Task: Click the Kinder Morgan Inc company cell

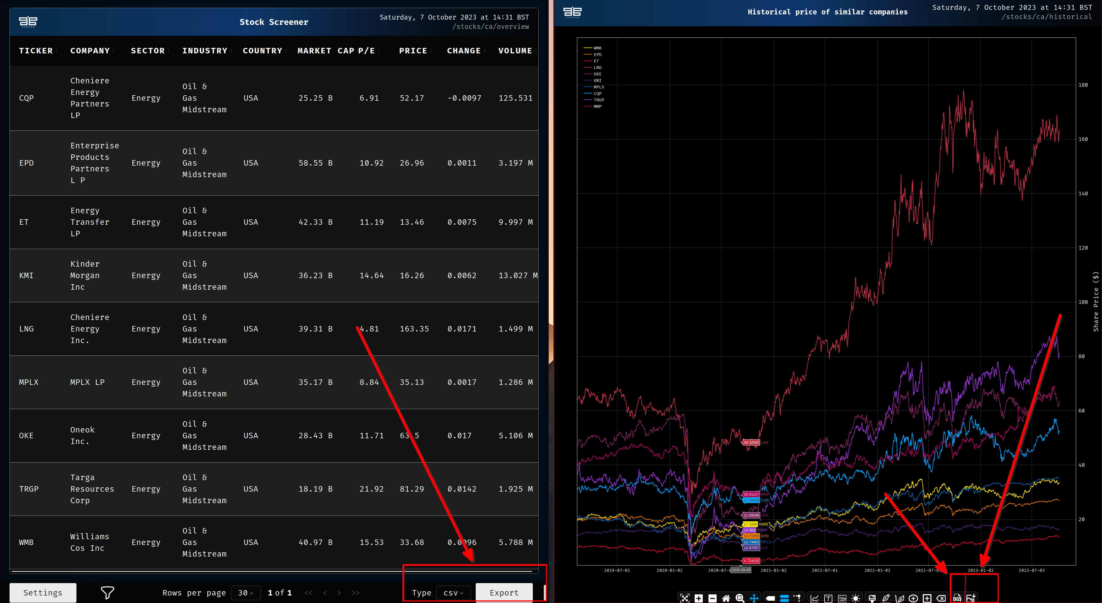Action: (85, 276)
